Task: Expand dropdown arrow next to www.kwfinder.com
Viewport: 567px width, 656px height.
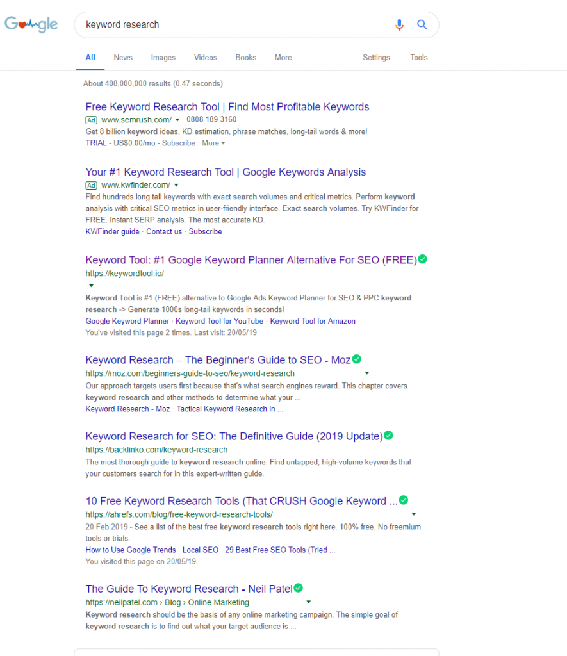Action: (x=176, y=185)
